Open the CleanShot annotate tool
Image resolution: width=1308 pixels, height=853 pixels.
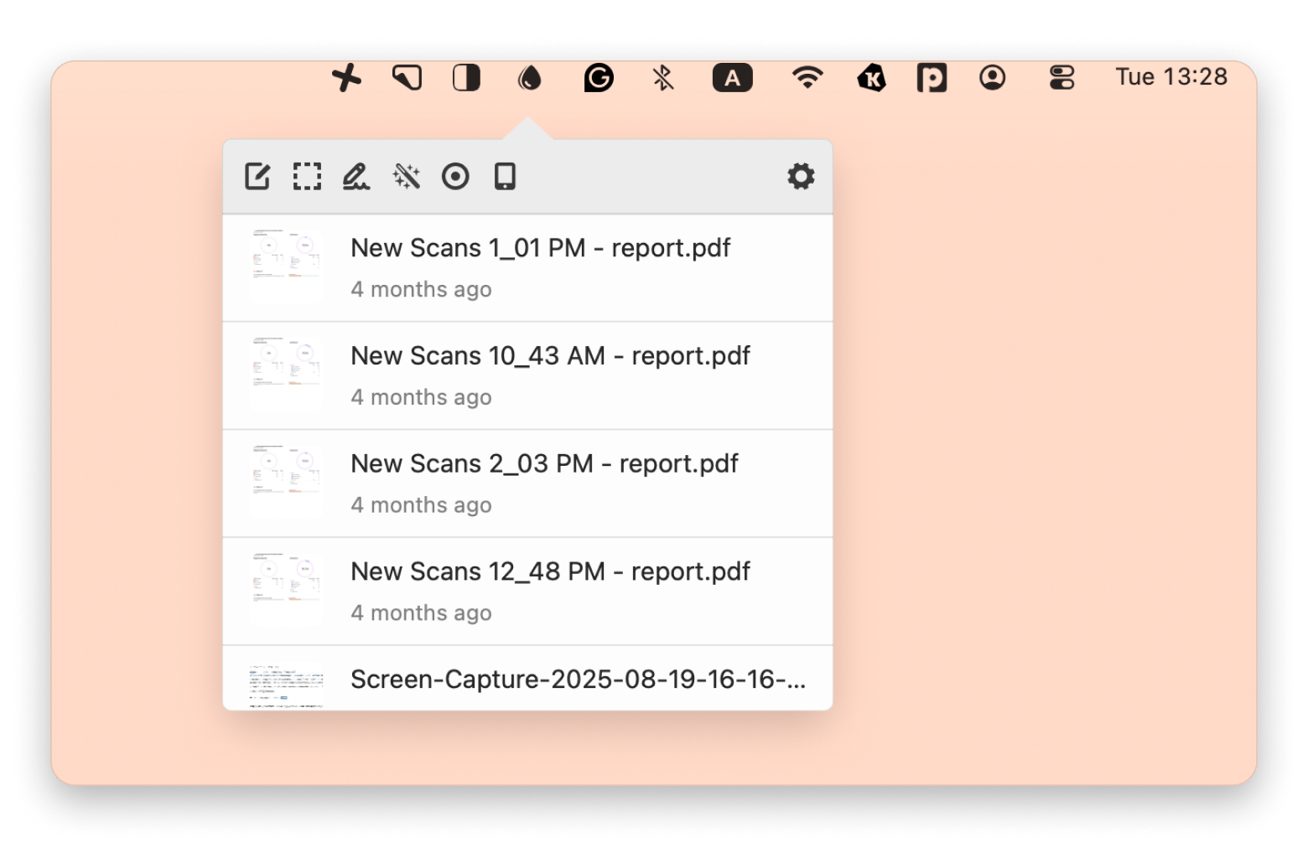[257, 176]
